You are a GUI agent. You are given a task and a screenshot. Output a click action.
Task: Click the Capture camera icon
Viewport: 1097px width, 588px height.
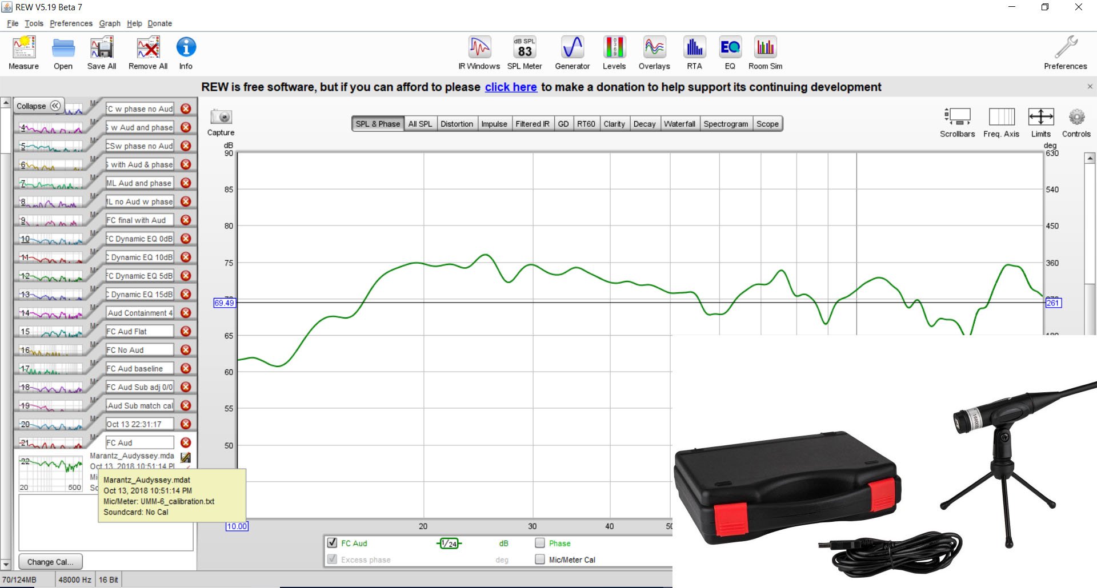pos(221,118)
